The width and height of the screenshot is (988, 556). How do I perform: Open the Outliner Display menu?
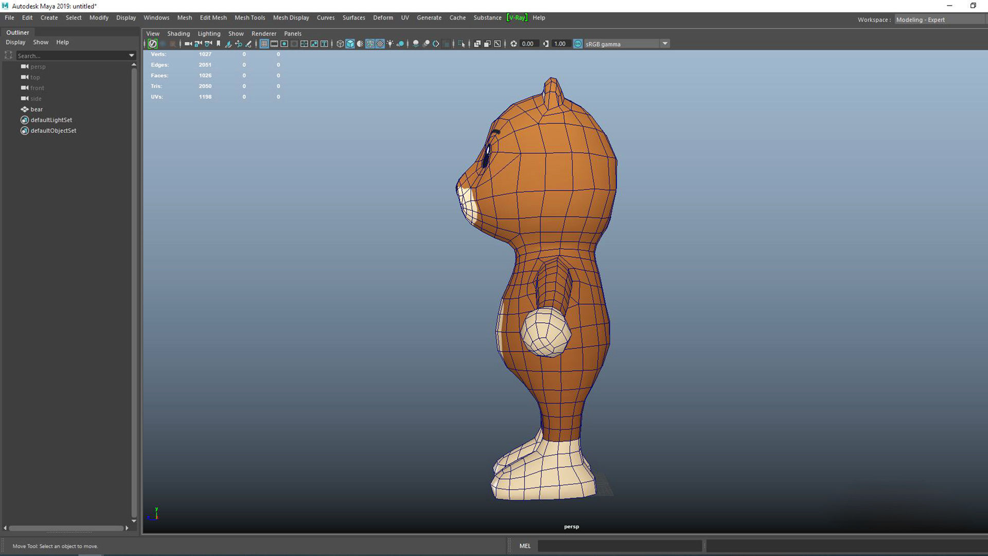[15, 42]
